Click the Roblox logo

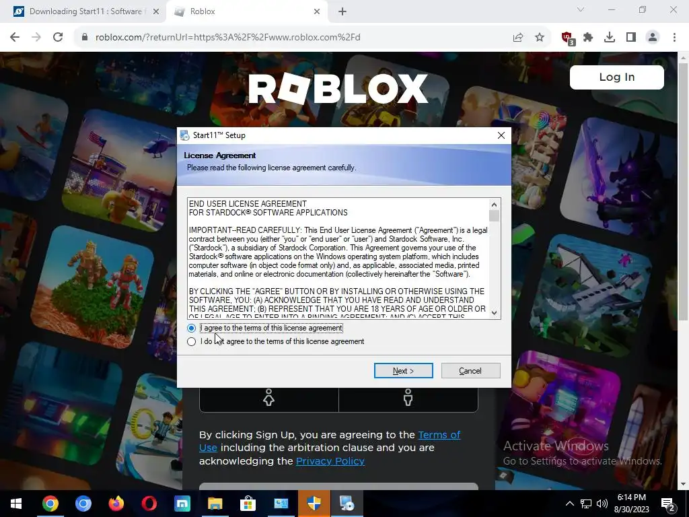tap(338, 88)
